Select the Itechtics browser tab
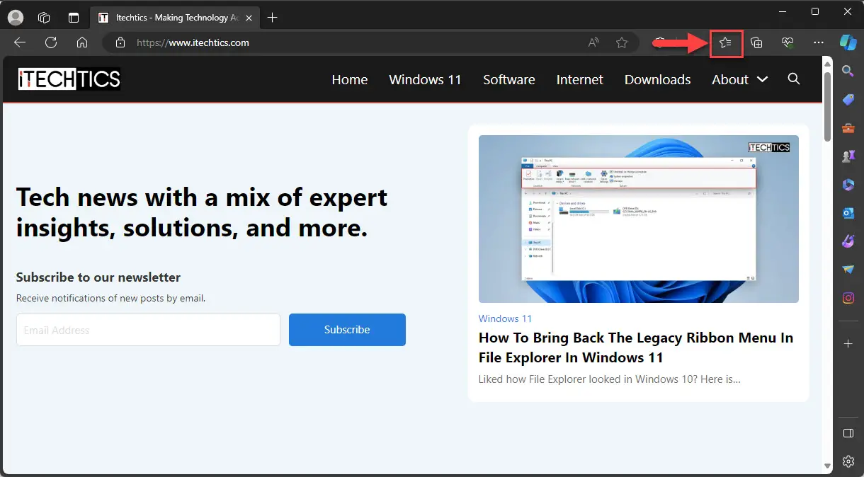This screenshot has width=864, height=477. (x=174, y=18)
